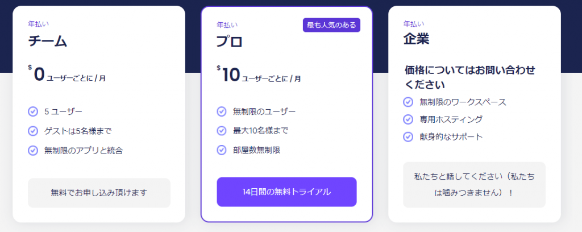Image resolution: width=582 pixels, height=232 pixels.
Task: Click the $0 price on the チーム card
Action: click(36, 74)
